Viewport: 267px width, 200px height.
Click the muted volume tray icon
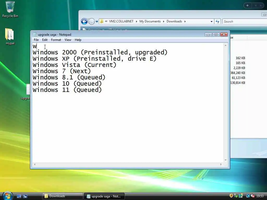click(x=253, y=196)
